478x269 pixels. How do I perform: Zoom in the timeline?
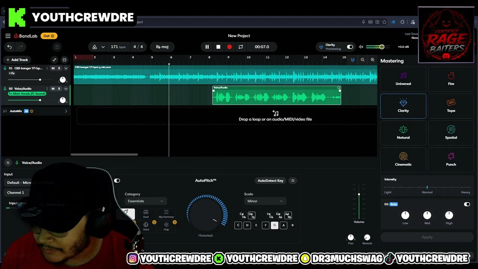pyautogui.click(x=372, y=60)
